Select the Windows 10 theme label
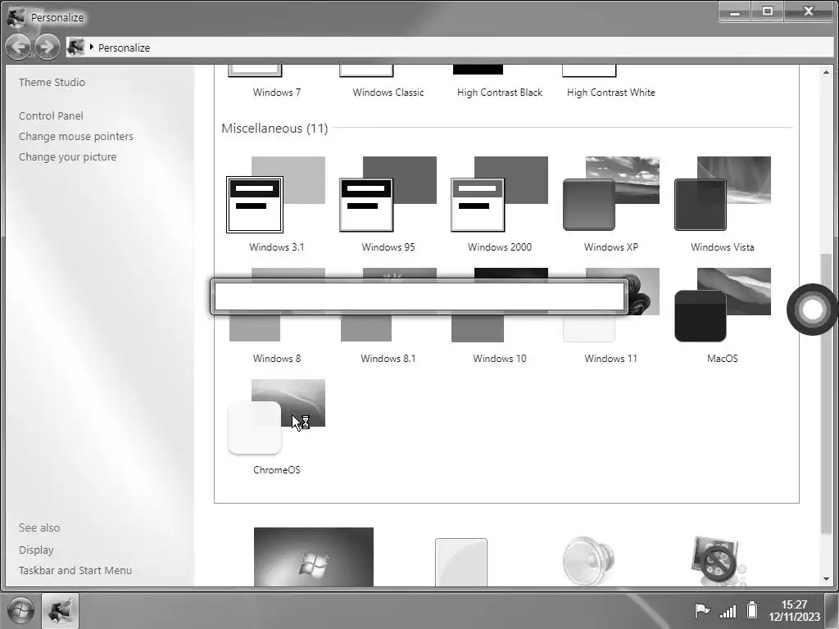The image size is (839, 629). click(x=499, y=359)
